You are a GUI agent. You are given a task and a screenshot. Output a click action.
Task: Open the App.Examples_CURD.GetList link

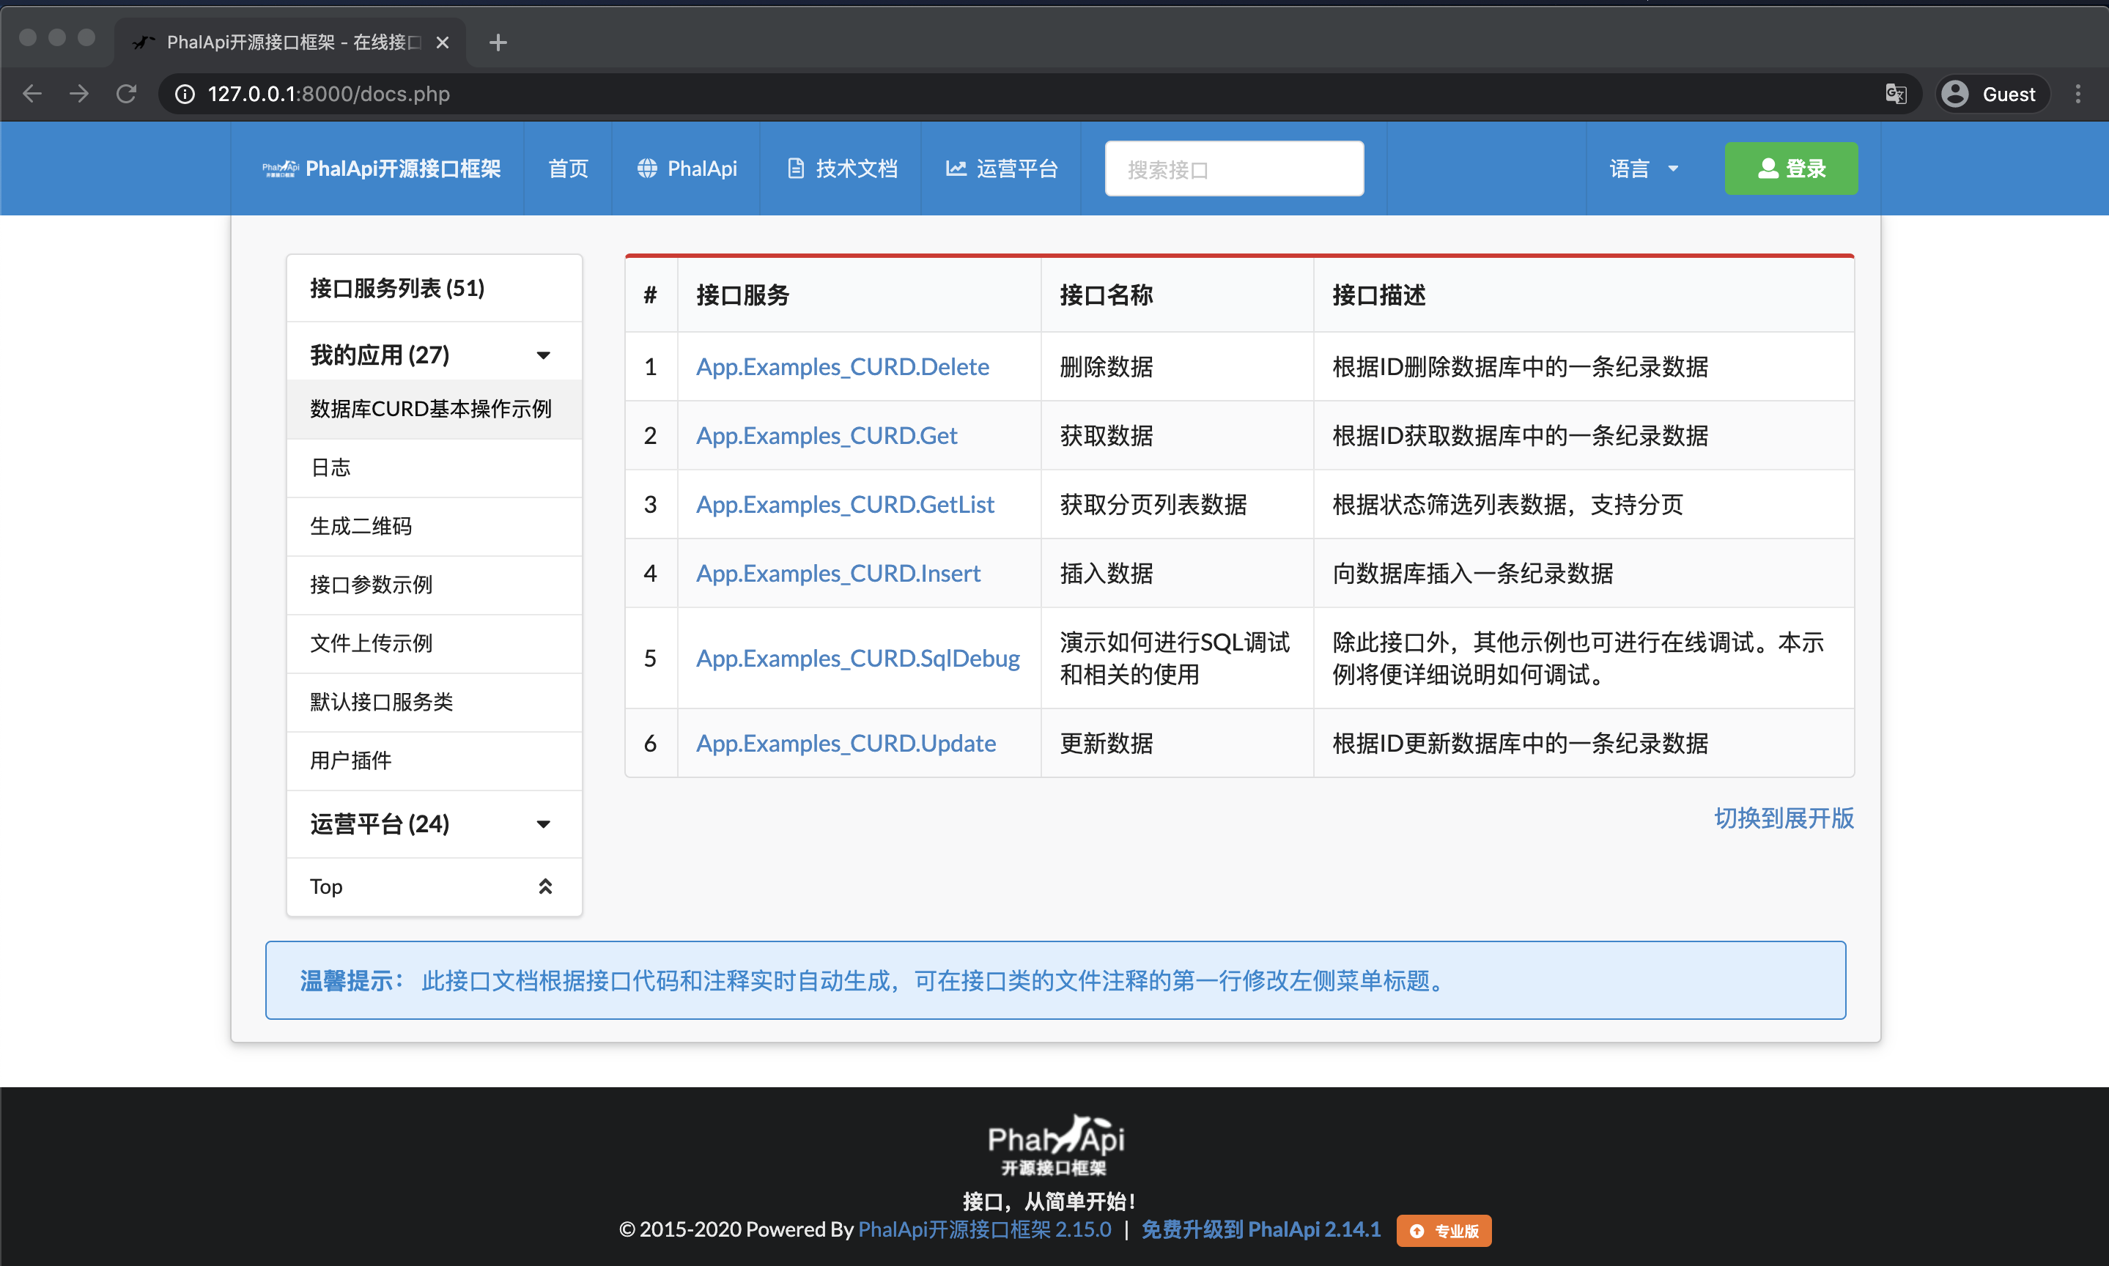[x=846, y=504]
